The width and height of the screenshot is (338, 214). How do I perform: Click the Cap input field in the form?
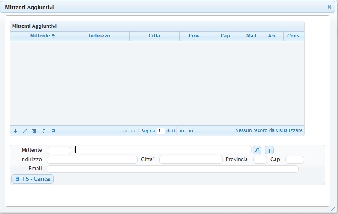click(294, 160)
